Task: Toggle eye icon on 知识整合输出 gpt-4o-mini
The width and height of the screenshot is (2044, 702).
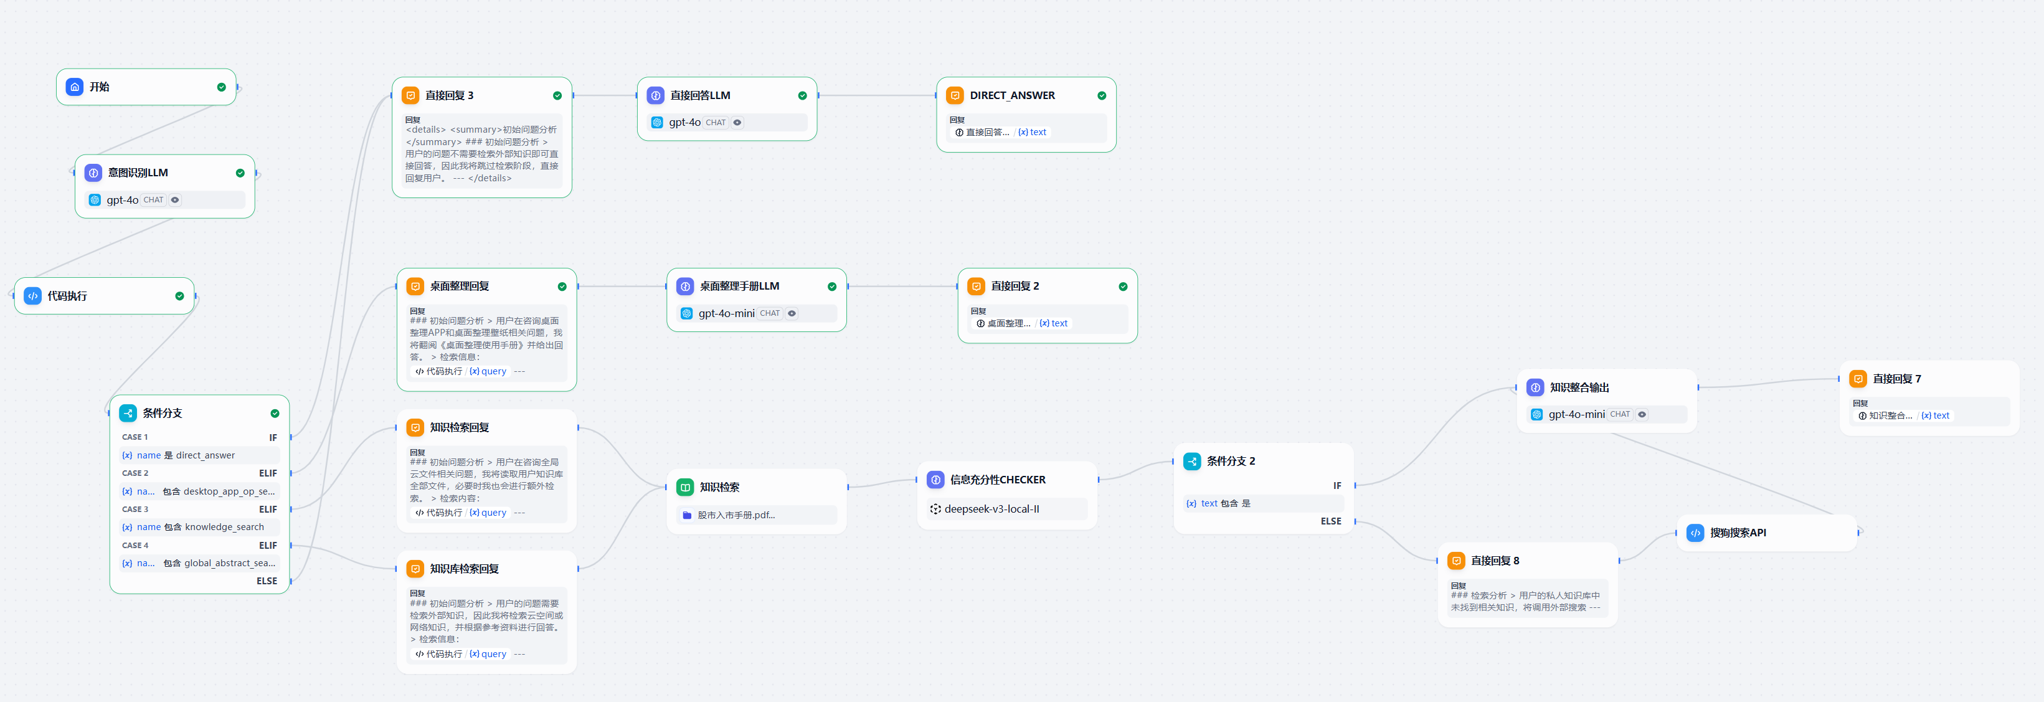Action: pos(1642,414)
